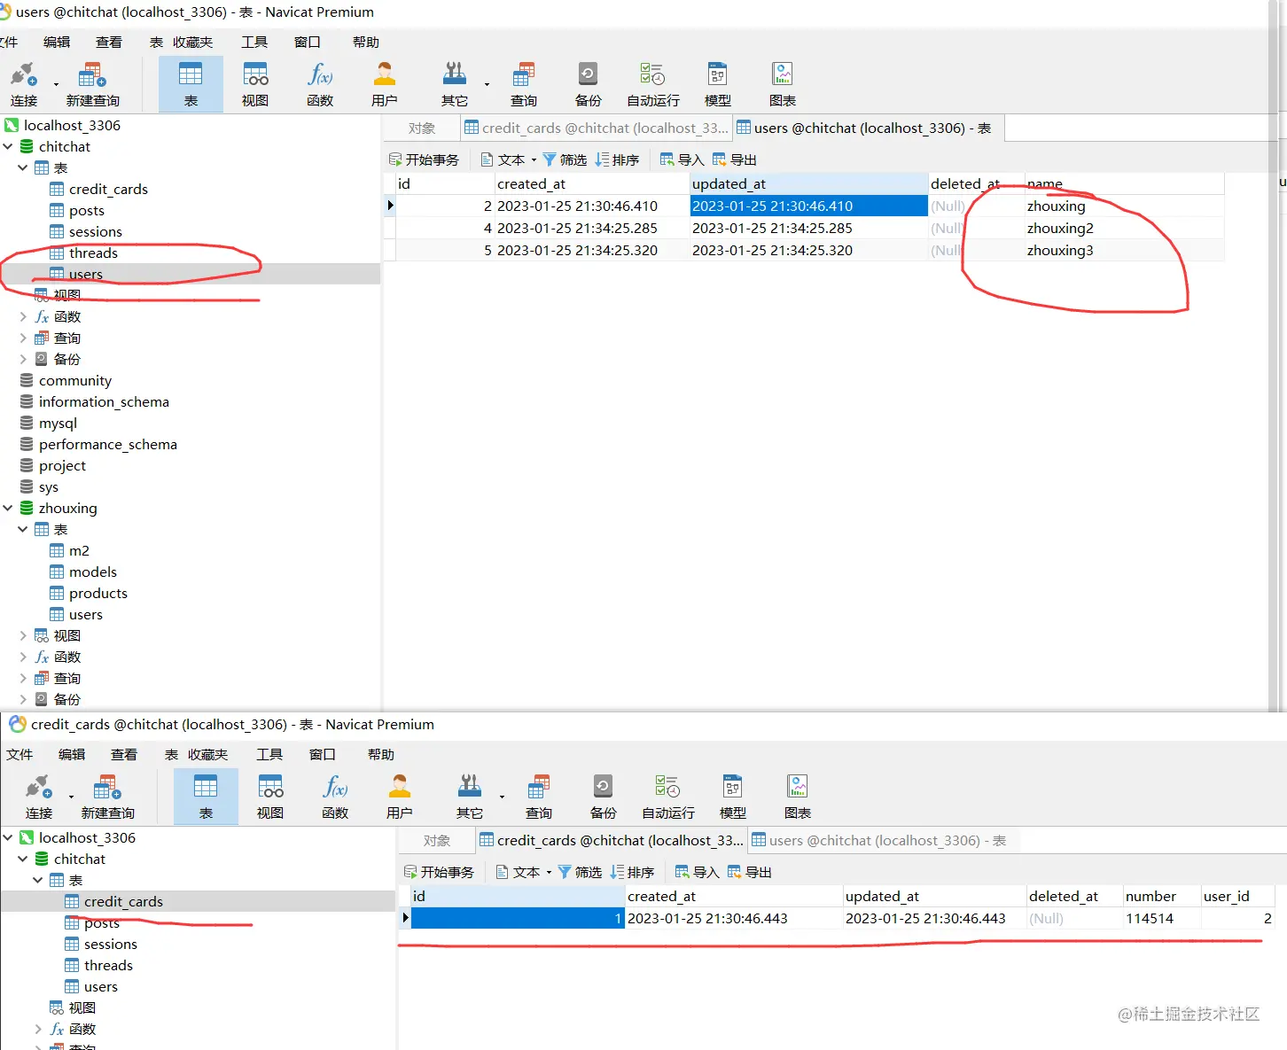Expand queries node under chitchat in upper tree

click(23, 338)
